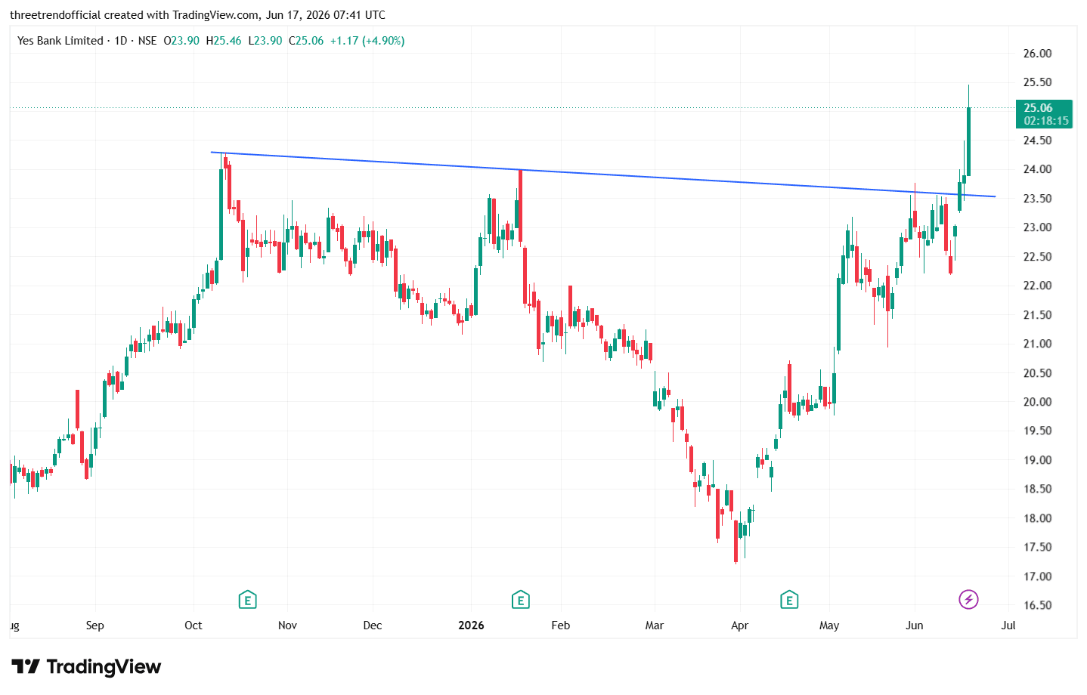Click the threetrendofficial attribution text at top

click(197, 14)
